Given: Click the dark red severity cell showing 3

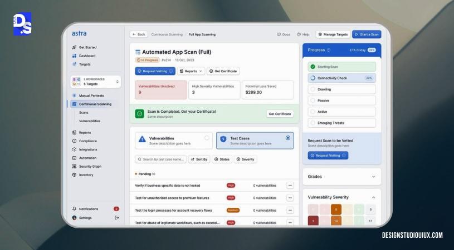Looking at the screenshot, I should [x=313, y=221].
